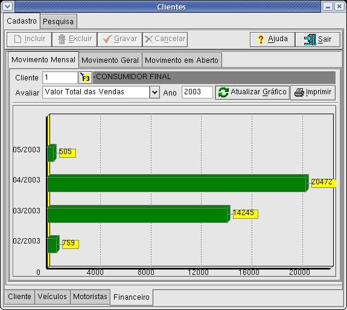Image resolution: width=347 pixels, height=310 pixels.
Task: Click the Excluir trash button
Action: pyautogui.click(x=75, y=39)
